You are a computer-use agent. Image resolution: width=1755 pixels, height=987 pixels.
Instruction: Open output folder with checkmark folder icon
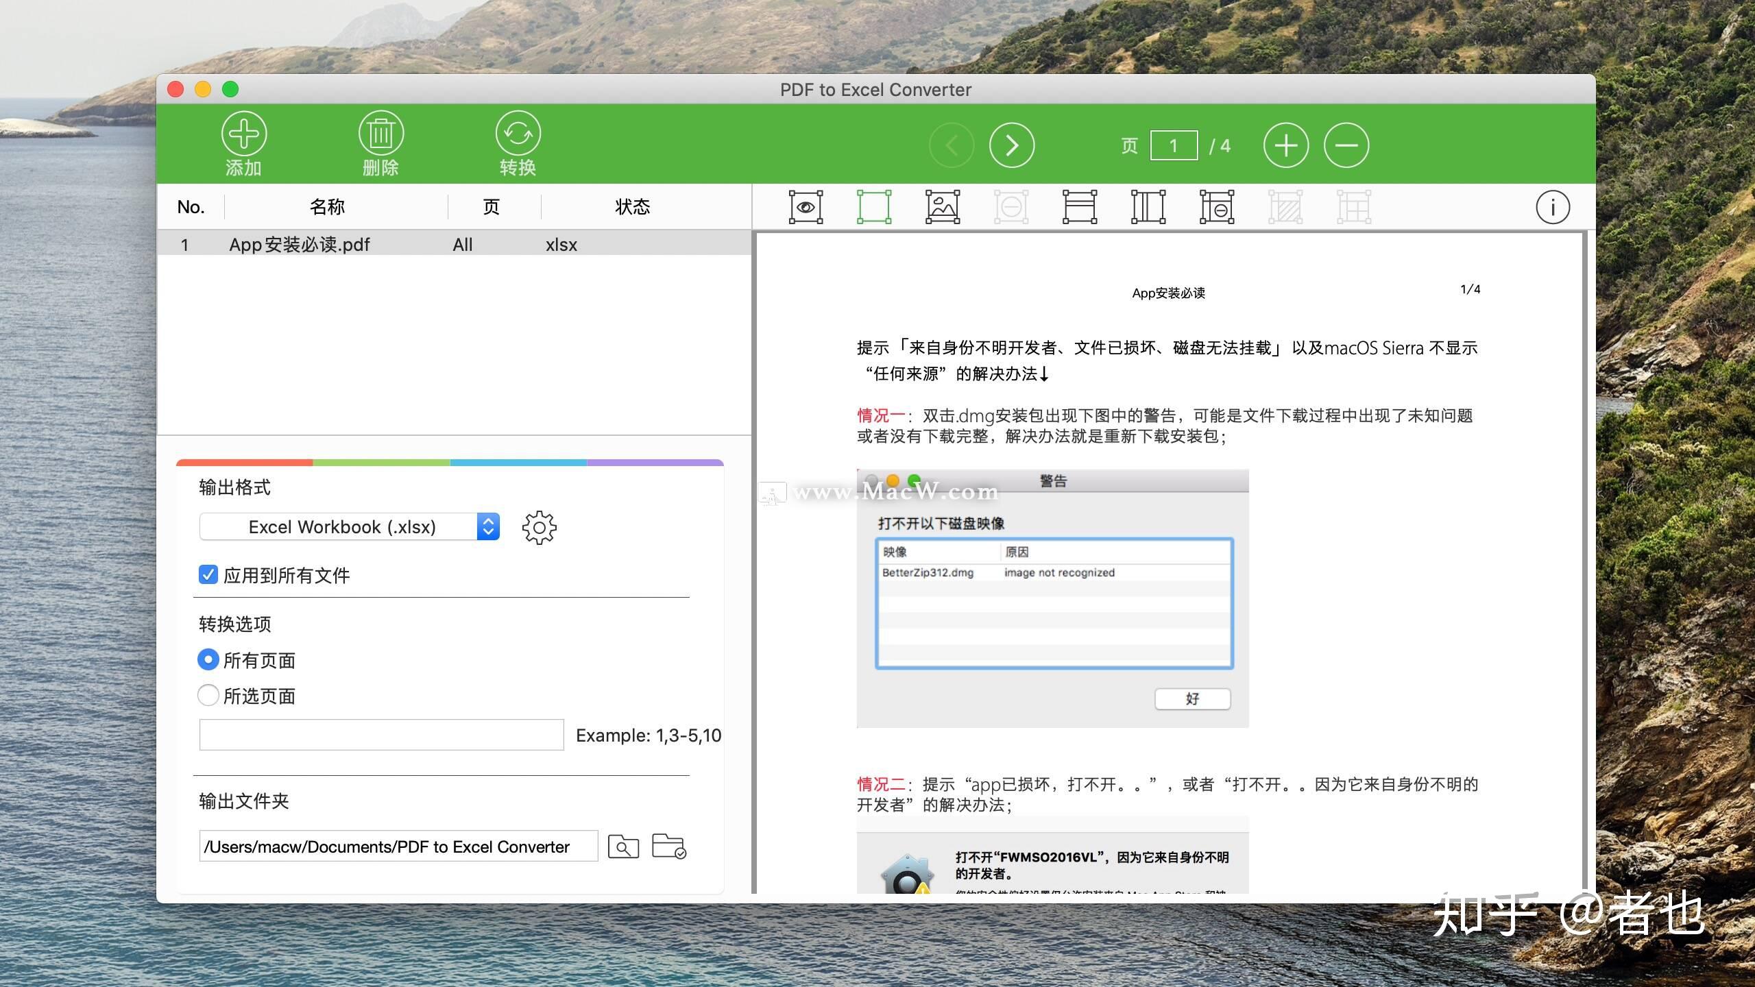[x=669, y=846]
